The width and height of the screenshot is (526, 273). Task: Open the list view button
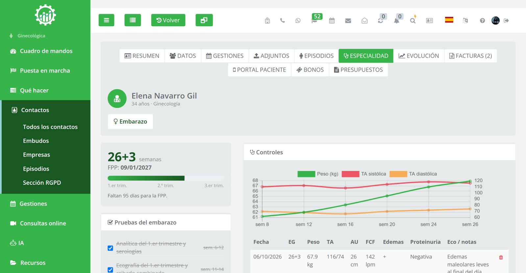point(132,20)
